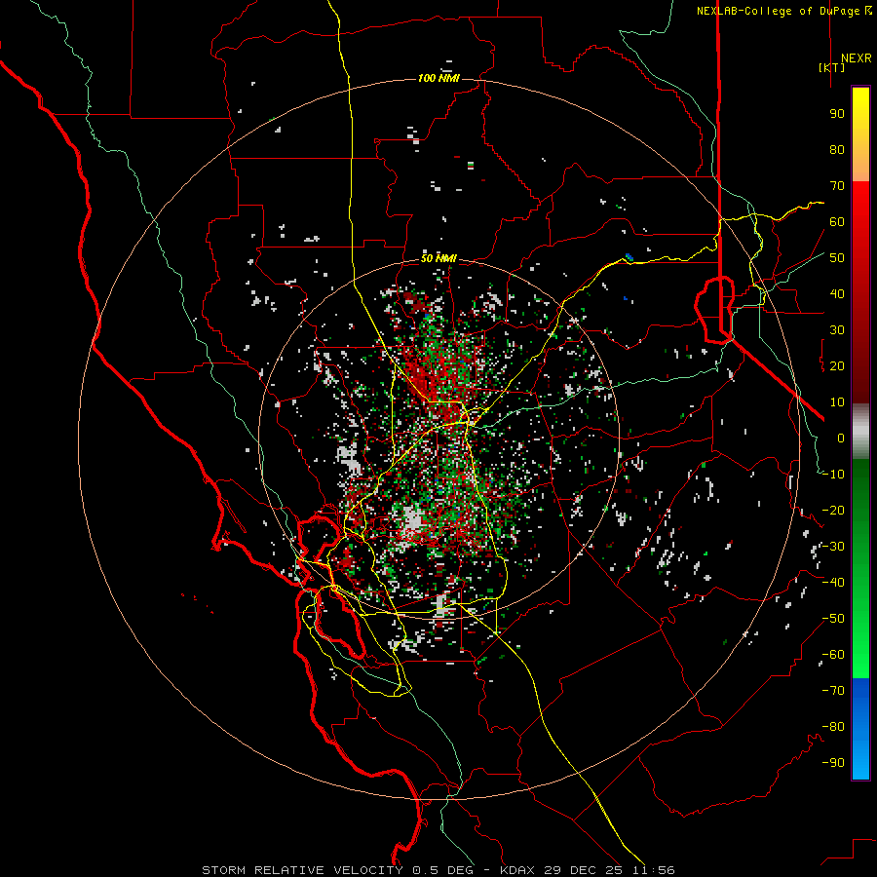
Task: Click the 70 knot scale value
Action: (837, 186)
